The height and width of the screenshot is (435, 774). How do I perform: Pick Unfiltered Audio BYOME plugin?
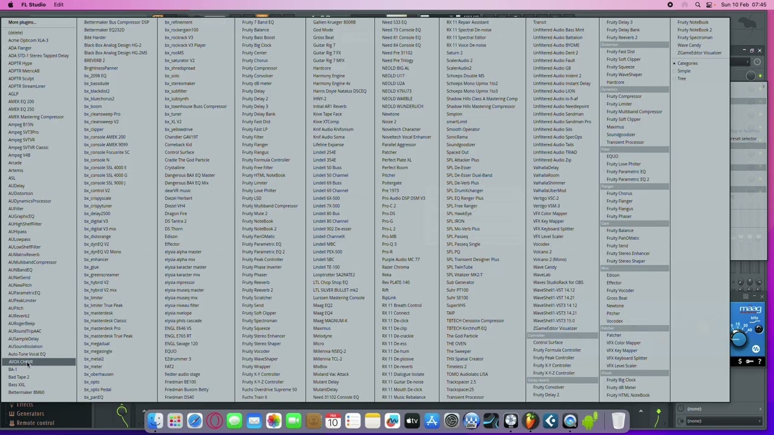(556, 45)
